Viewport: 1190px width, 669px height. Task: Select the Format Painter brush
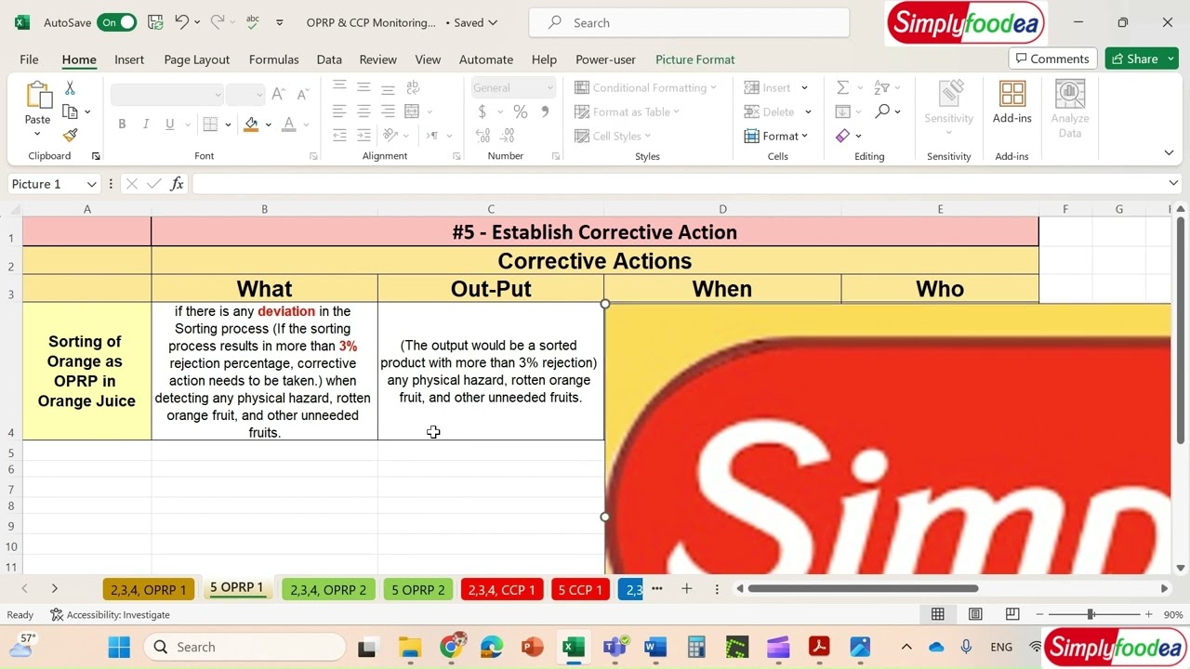pyautogui.click(x=70, y=135)
